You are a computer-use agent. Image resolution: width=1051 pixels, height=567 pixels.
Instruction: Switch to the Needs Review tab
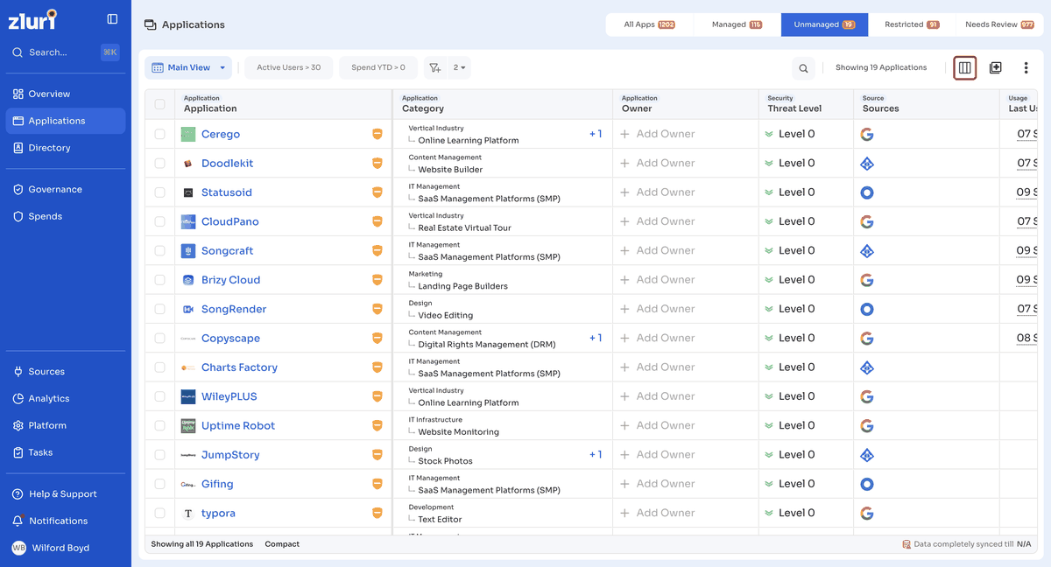pyautogui.click(x=999, y=24)
